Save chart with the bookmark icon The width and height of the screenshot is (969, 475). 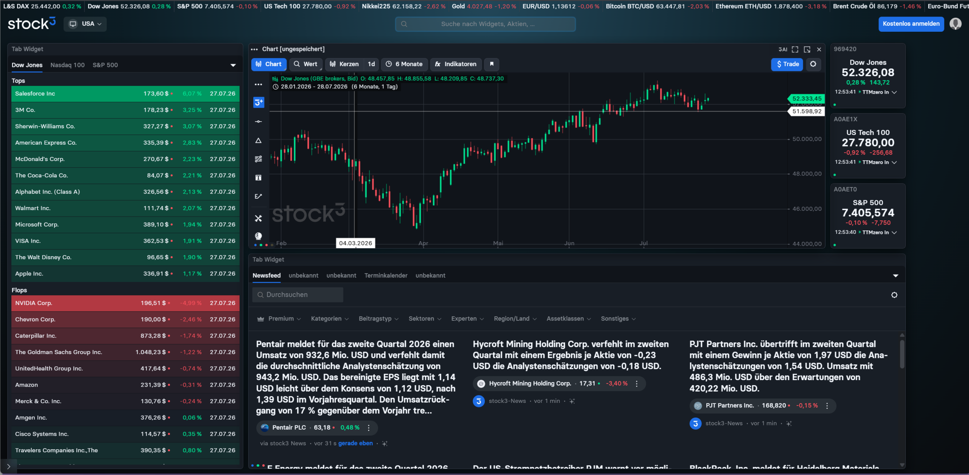(492, 64)
